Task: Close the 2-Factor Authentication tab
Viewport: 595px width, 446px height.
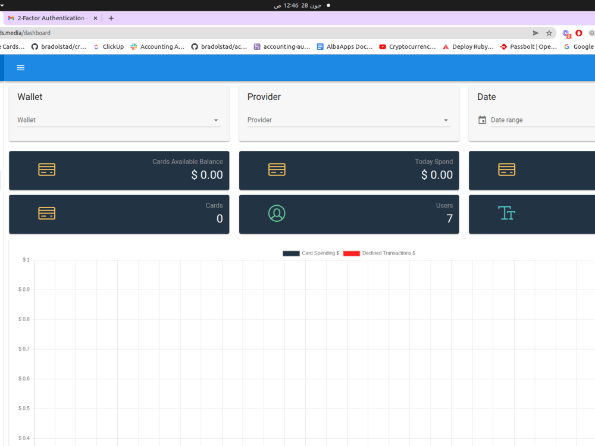Action: tap(95, 18)
